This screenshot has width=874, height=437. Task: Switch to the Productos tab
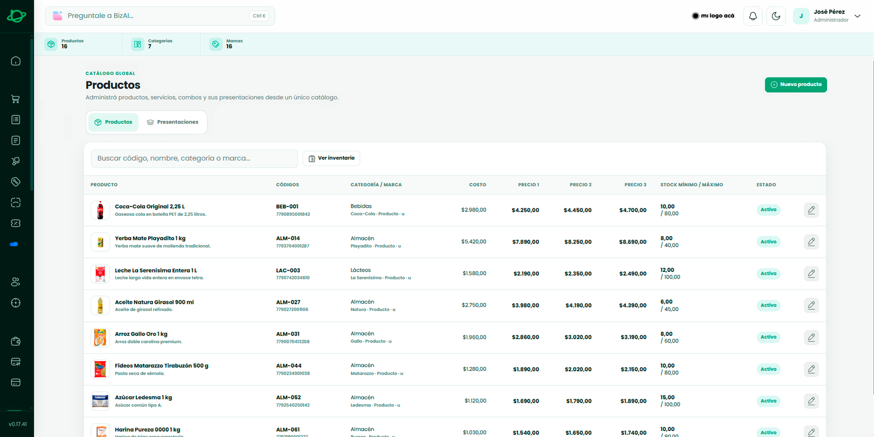114,122
